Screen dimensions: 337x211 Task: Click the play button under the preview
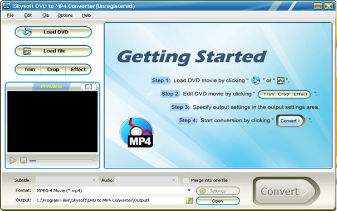pos(13,160)
